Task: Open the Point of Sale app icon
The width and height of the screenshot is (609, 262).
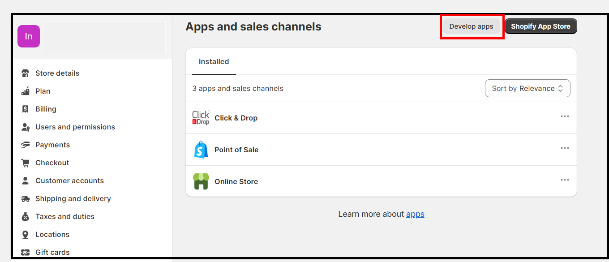Action: point(201,149)
